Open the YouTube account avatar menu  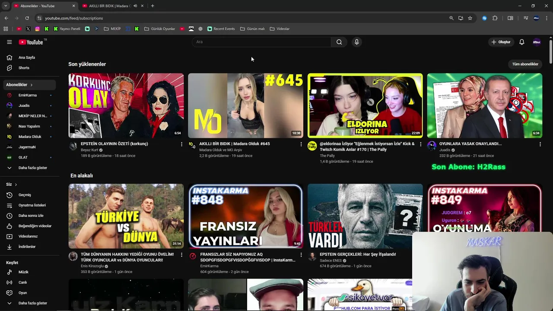point(537,42)
